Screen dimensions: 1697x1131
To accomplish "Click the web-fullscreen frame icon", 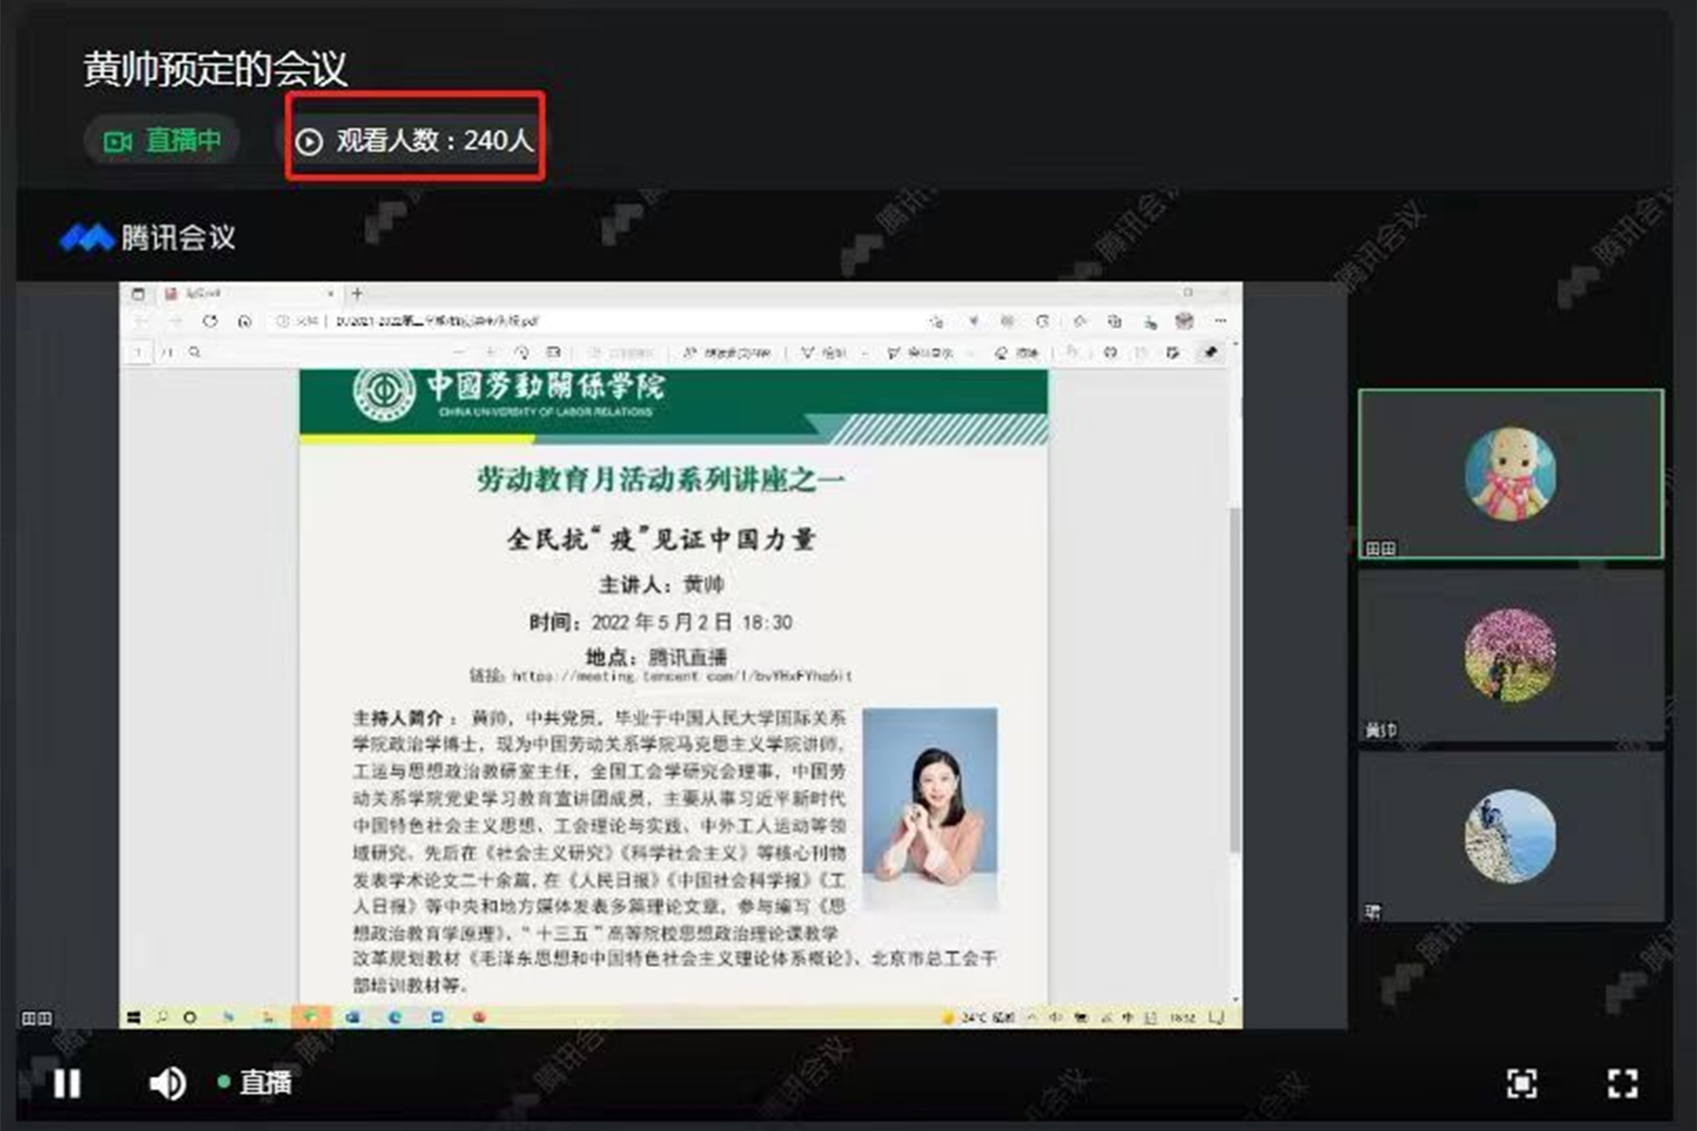I will pos(1521,1083).
